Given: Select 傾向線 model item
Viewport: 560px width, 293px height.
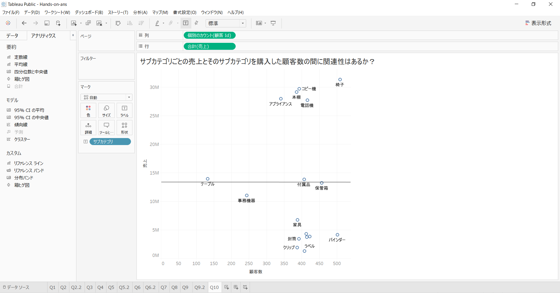Looking at the screenshot, I should (x=21, y=125).
